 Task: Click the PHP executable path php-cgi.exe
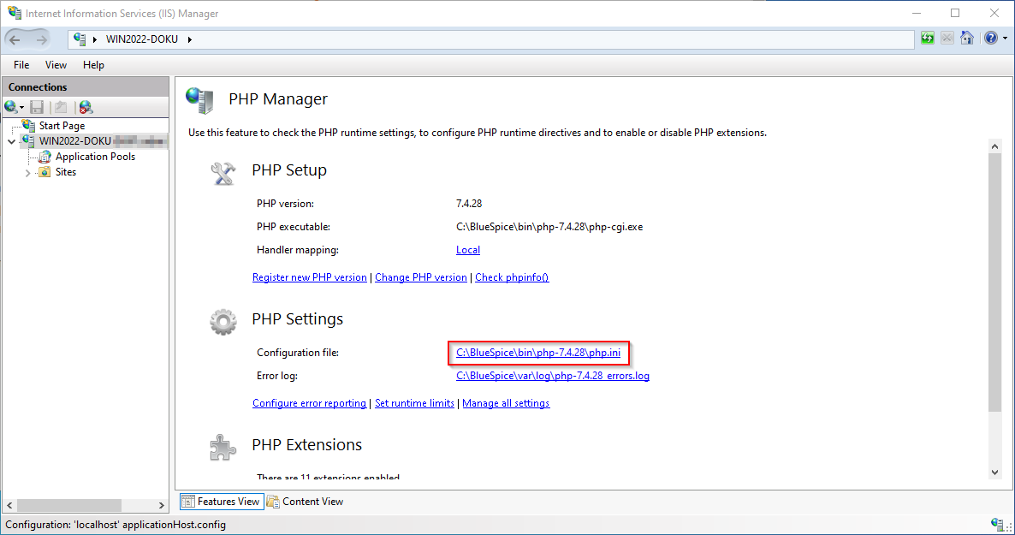tap(549, 227)
